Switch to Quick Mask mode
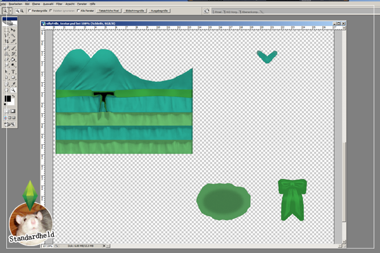Image resolution: width=380 pixels, height=253 pixels. point(13,111)
